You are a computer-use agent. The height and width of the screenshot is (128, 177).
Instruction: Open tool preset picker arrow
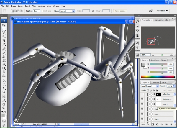tap(8, 11)
